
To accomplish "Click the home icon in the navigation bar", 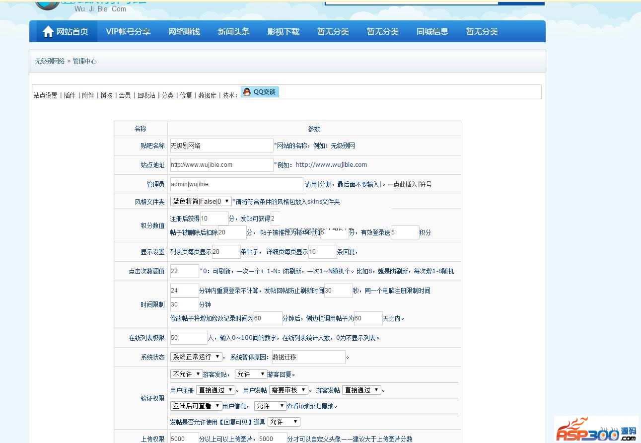I will [x=48, y=32].
